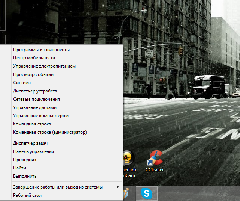240x201 pixels.
Task: Choose Управление компьютером from the list
Action: pyautogui.click(x=41, y=116)
